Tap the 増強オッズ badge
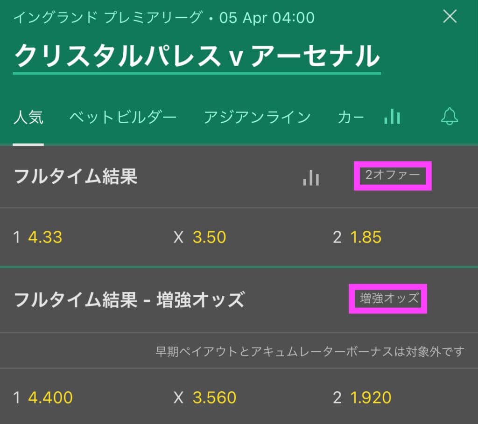This screenshot has width=478, height=424. 388,299
